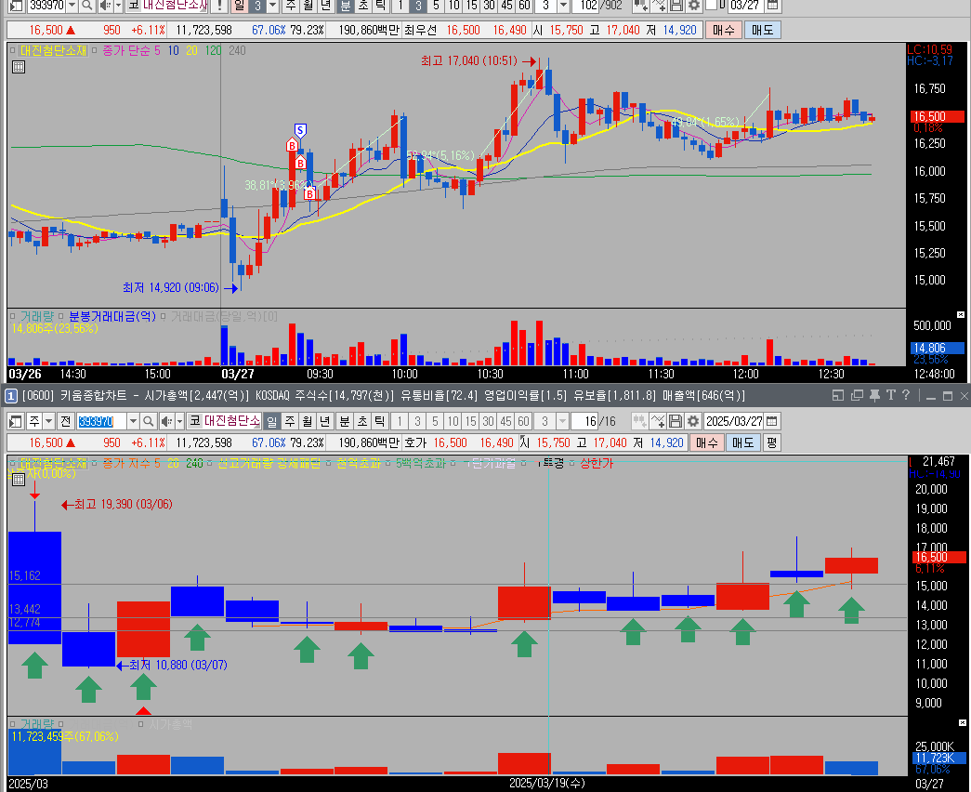The height and width of the screenshot is (792, 971).
Task: Select 주 weekly period in top chart
Action: (291, 6)
